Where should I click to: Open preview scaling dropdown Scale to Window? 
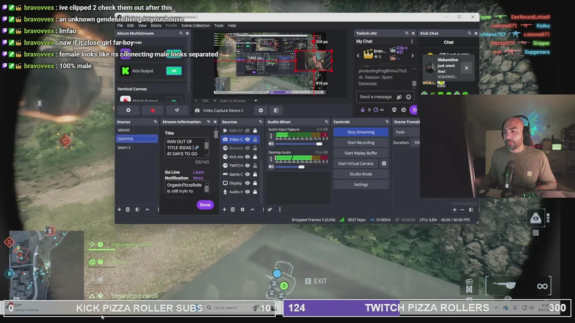click(238, 101)
